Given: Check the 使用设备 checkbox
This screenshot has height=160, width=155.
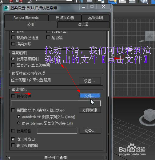Looking at the screenshot, I should coord(13,131).
